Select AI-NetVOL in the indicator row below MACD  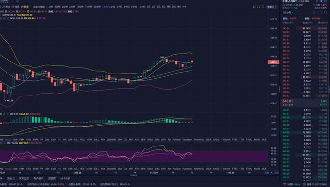click(199, 140)
